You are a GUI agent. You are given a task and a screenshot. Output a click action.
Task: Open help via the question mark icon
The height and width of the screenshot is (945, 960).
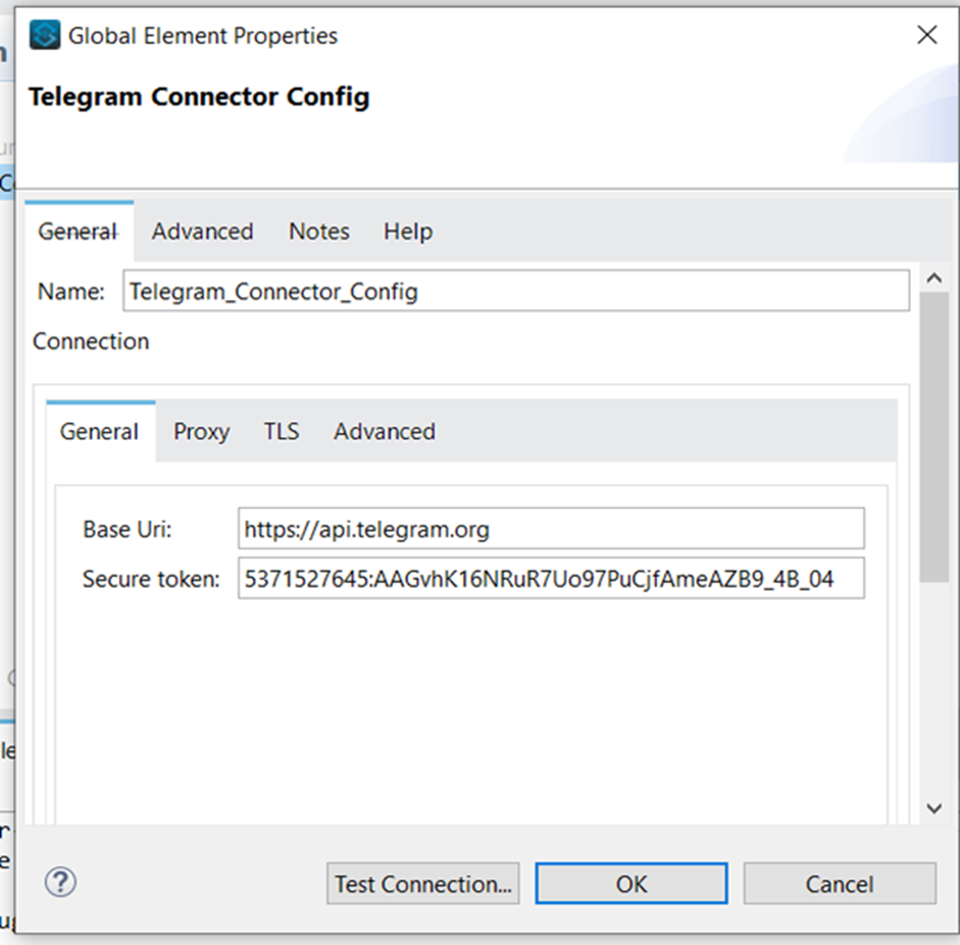[61, 882]
